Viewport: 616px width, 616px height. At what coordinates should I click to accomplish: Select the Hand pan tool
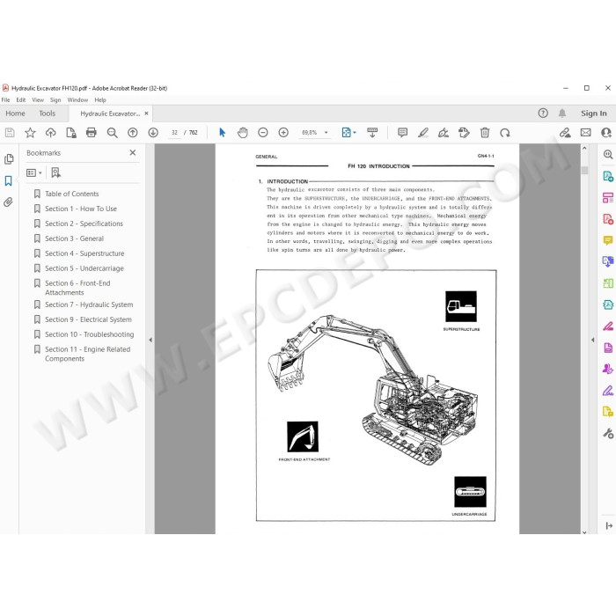coord(243,133)
